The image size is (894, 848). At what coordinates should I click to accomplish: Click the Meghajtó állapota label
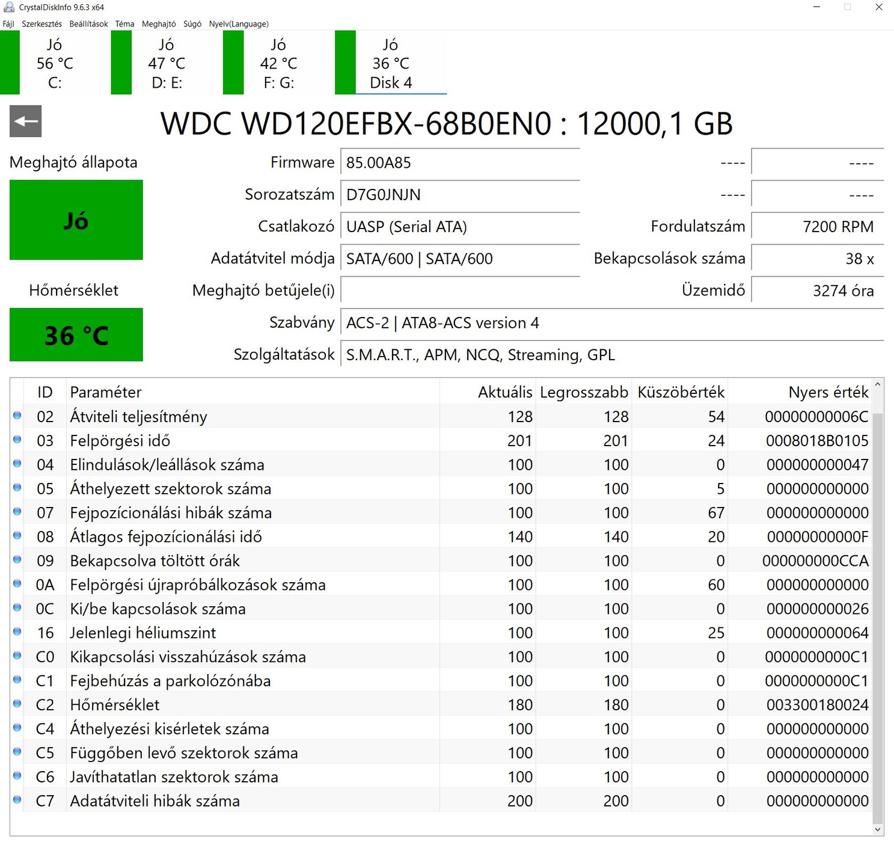(73, 162)
